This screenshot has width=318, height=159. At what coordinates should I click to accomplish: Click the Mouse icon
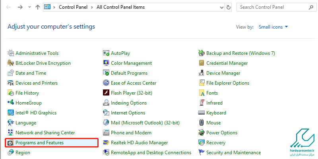pyautogui.click(x=202, y=123)
